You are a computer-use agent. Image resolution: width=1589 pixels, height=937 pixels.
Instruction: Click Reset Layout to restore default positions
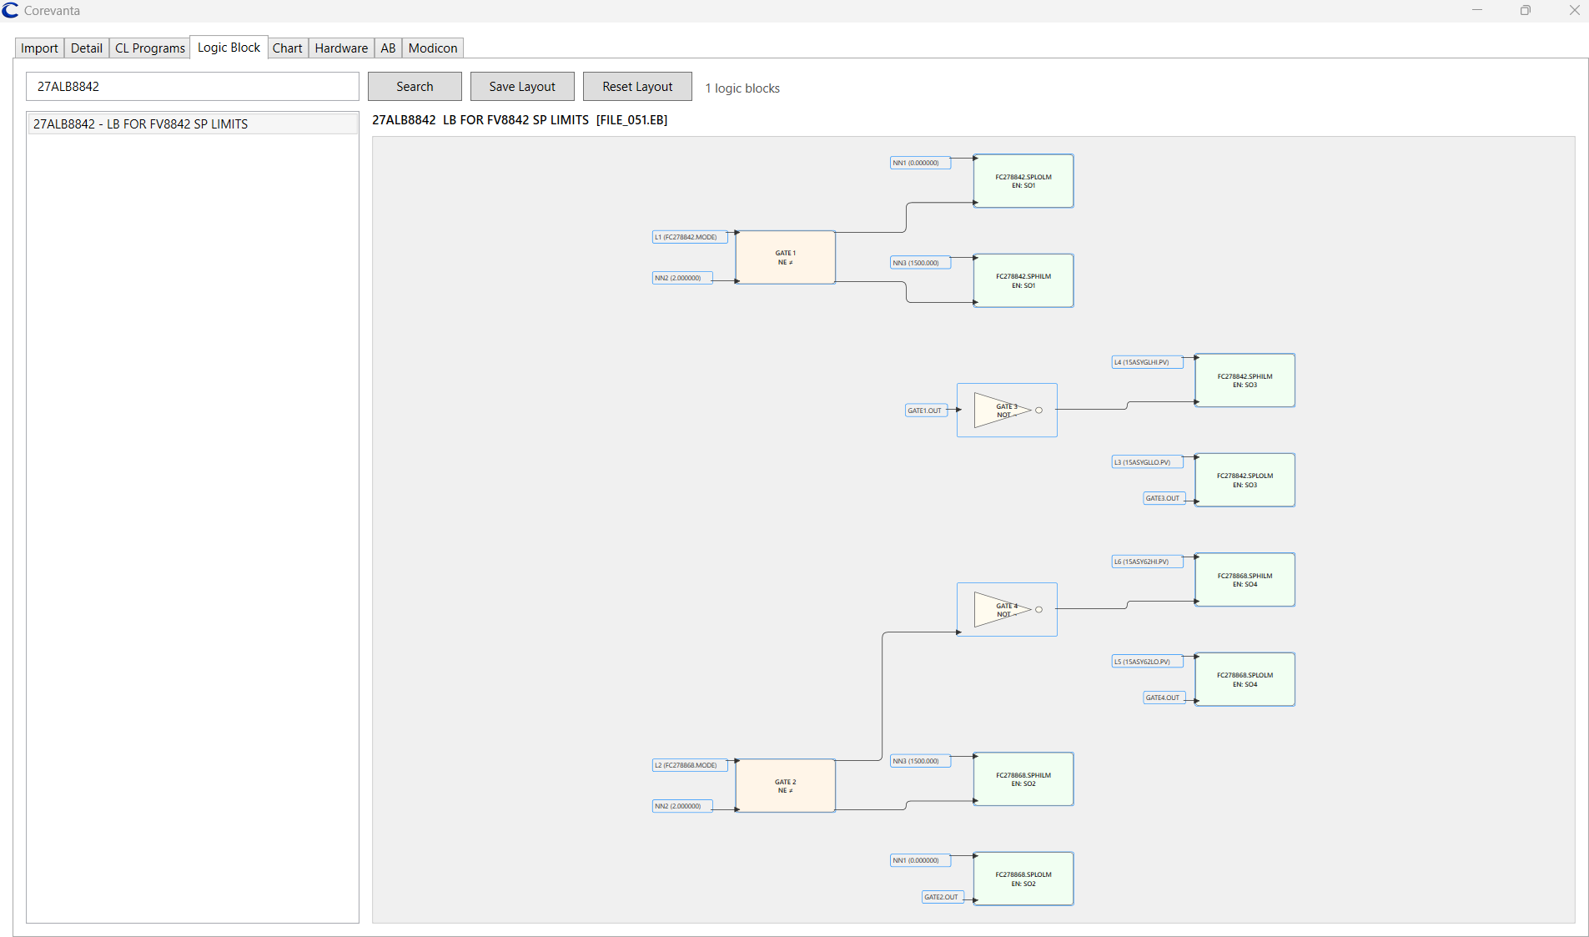636,86
